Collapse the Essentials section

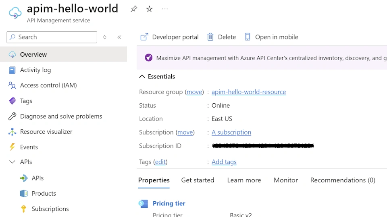[x=142, y=76]
